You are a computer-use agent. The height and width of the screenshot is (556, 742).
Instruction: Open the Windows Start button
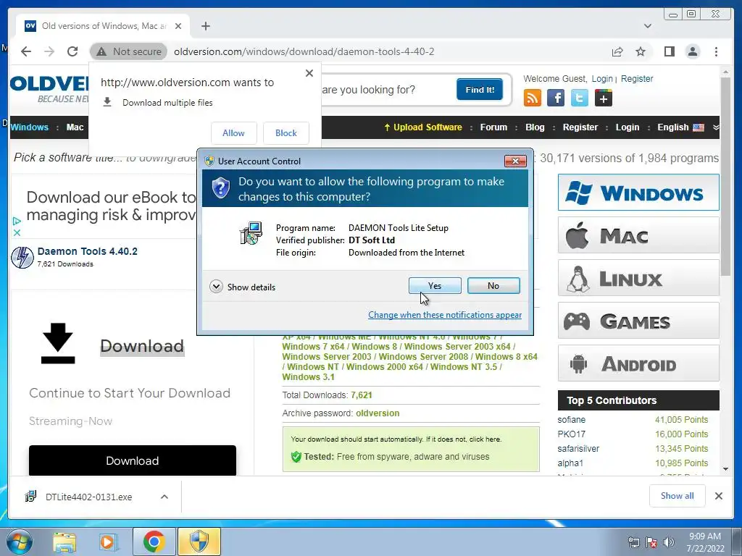(x=19, y=542)
